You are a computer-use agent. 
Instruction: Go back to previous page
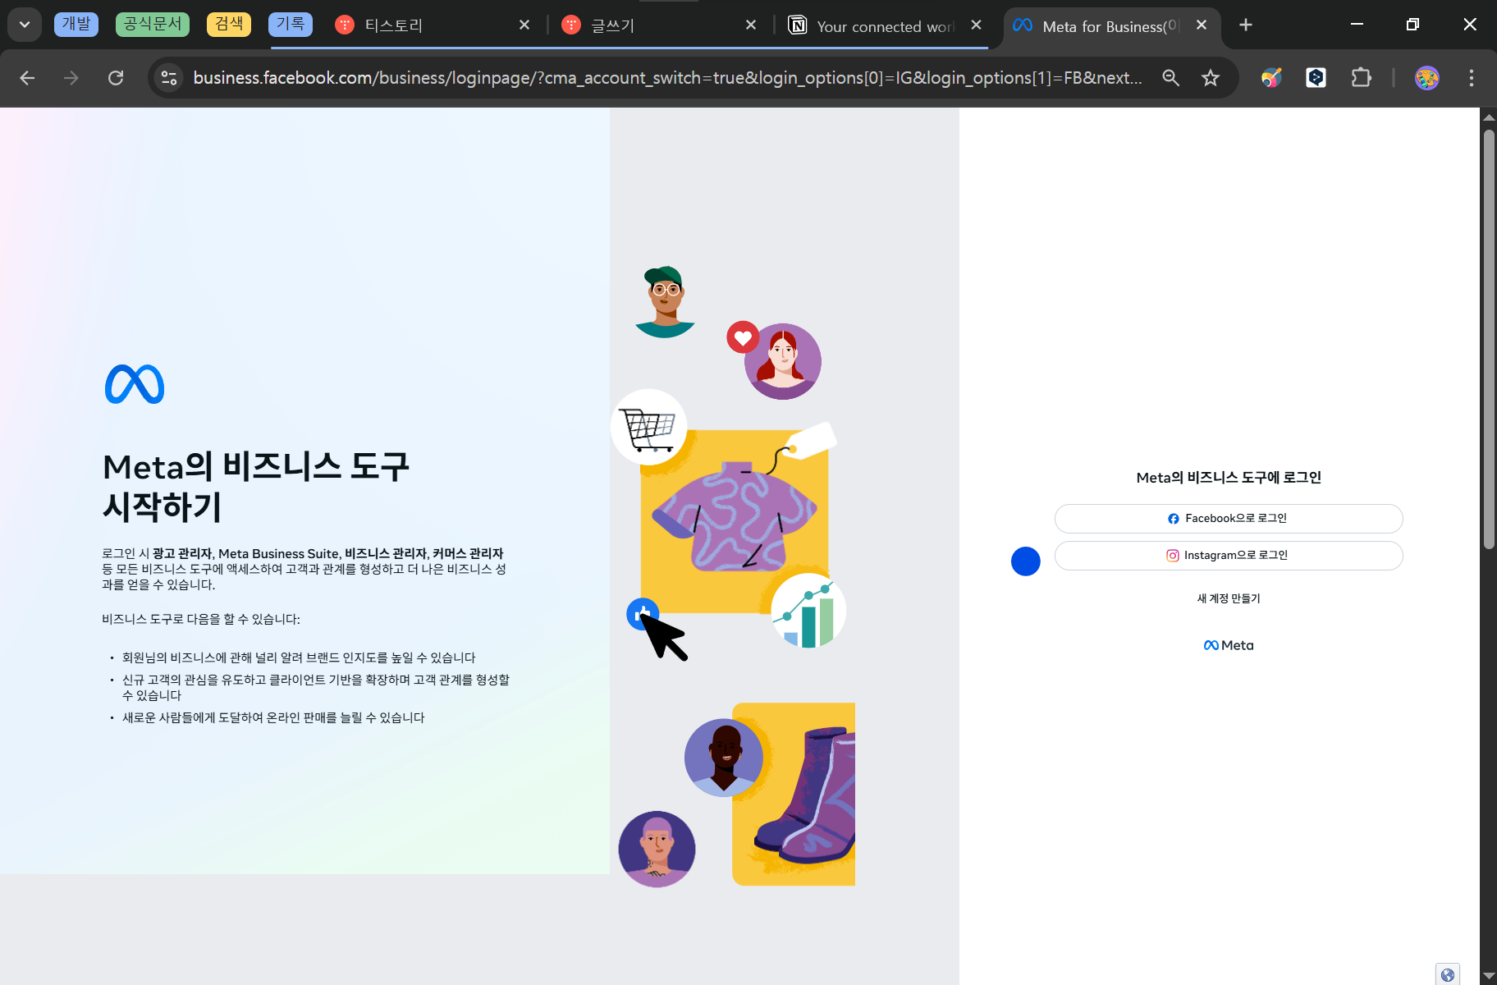(27, 78)
